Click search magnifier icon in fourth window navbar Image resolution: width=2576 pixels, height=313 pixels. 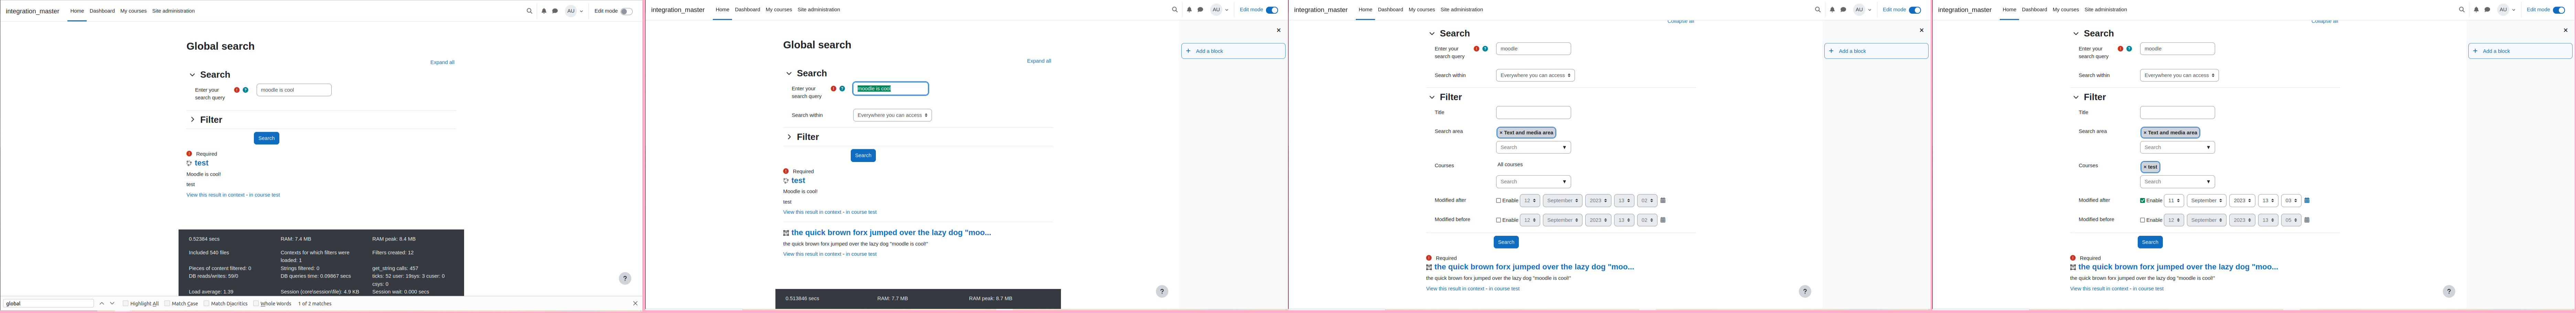click(x=2462, y=10)
